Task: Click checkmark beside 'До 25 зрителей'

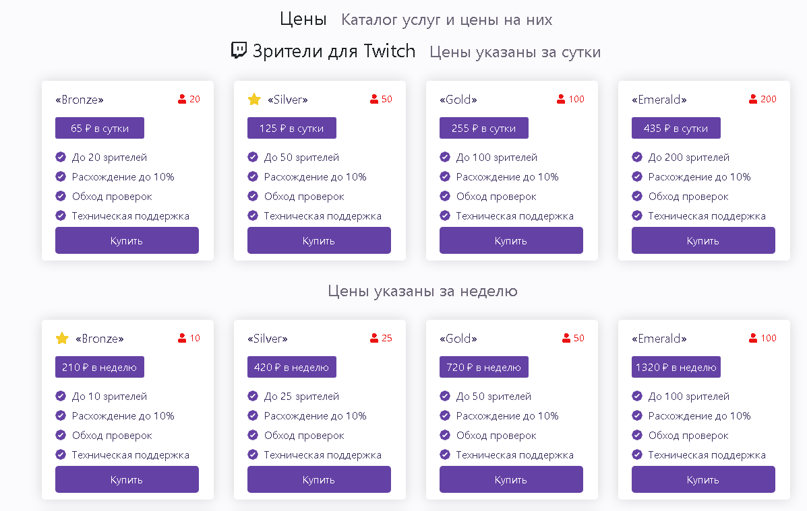Action: pos(253,396)
